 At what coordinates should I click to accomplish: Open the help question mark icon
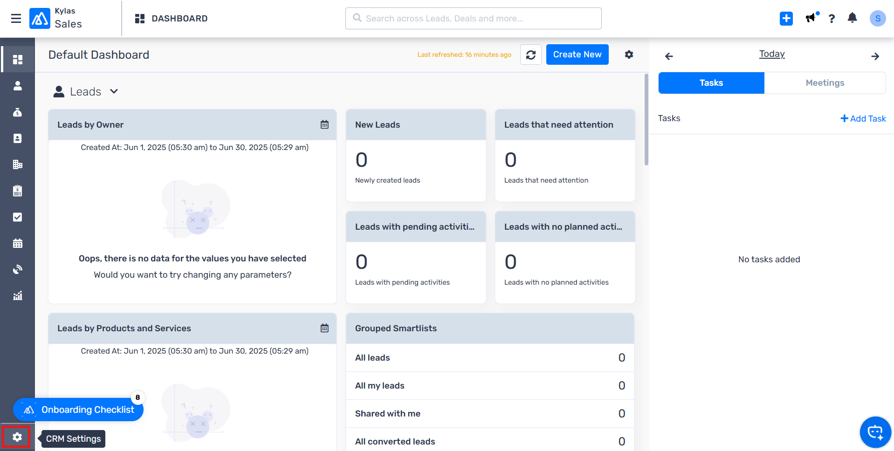832,19
